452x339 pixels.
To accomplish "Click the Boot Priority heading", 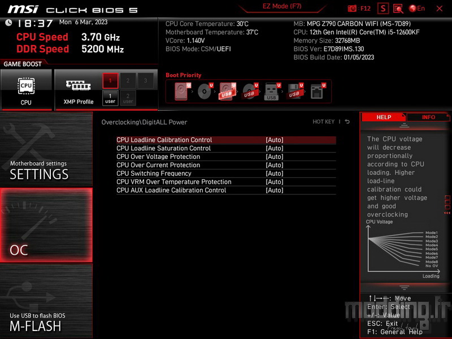I will pos(183,75).
